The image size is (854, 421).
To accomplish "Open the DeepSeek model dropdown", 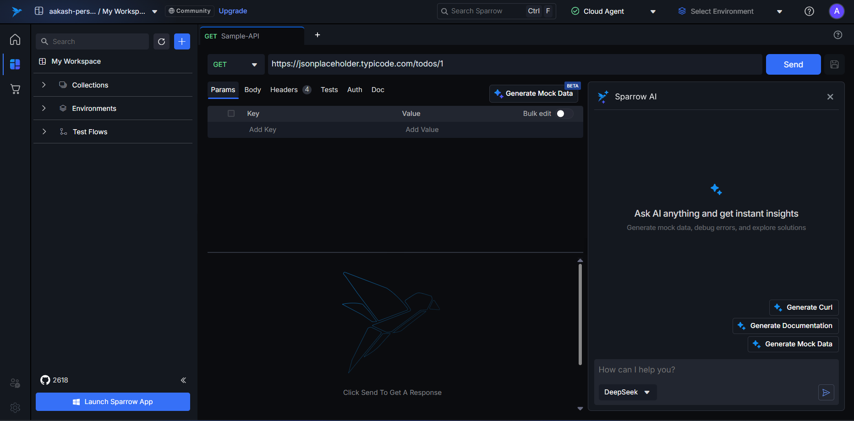I will 627,392.
